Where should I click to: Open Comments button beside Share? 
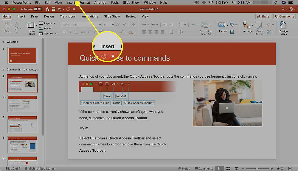coord(285,16)
